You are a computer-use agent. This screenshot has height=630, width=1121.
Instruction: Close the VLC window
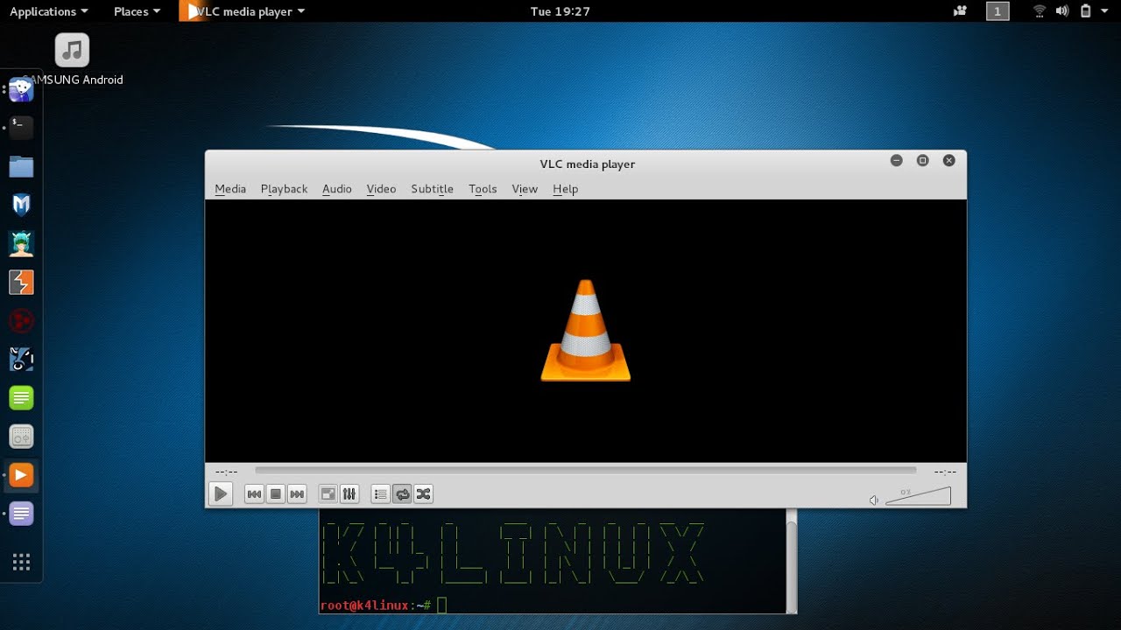point(948,161)
